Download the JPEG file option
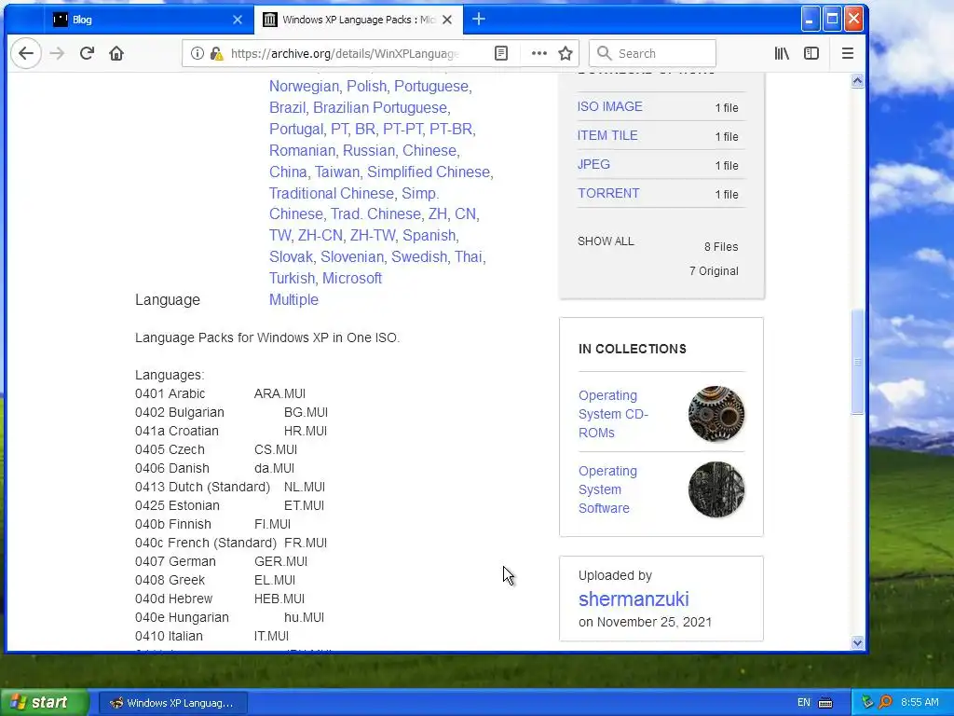The width and height of the screenshot is (954, 716). click(x=593, y=164)
